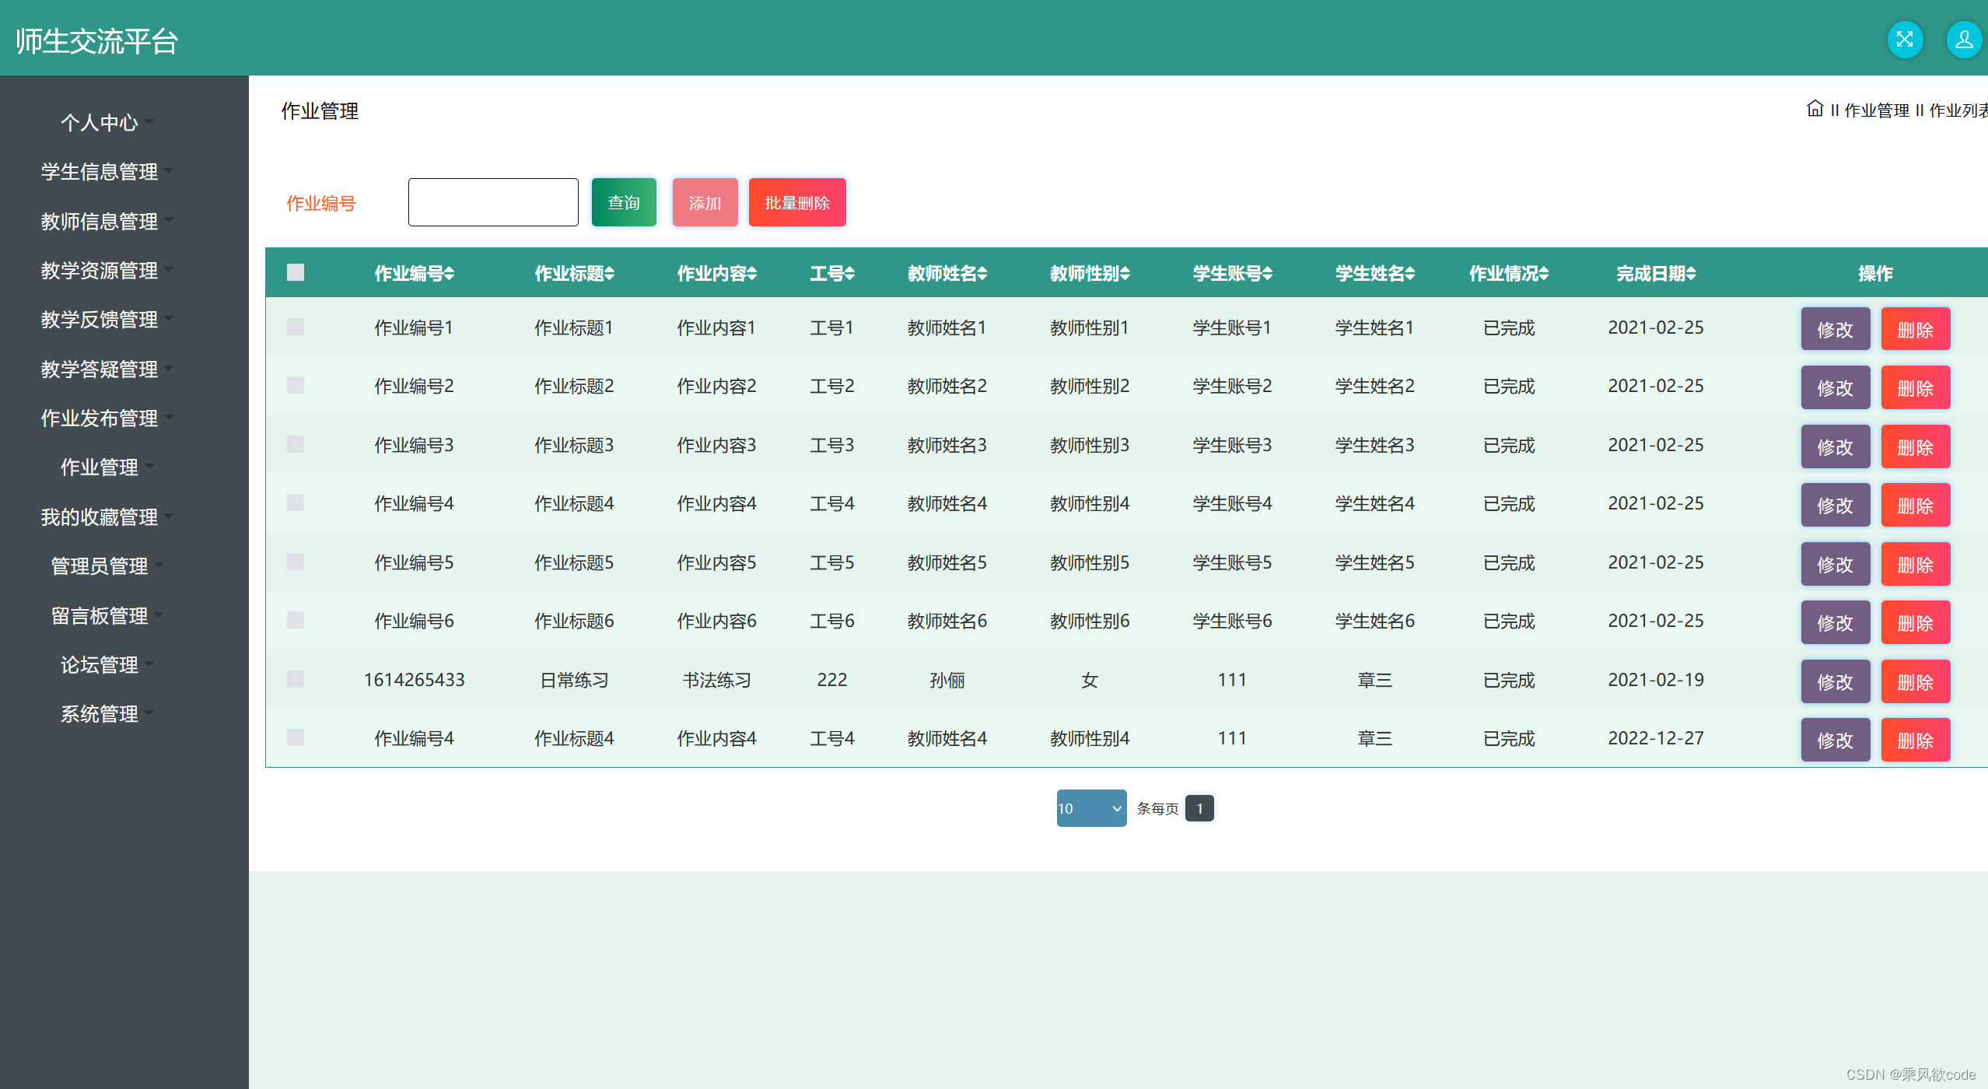Click 修改 for the 日常练习 row
Screen dimensions: 1988x1089
tap(1835, 681)
